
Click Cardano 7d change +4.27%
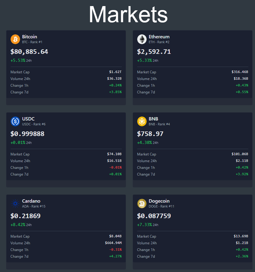115,256
